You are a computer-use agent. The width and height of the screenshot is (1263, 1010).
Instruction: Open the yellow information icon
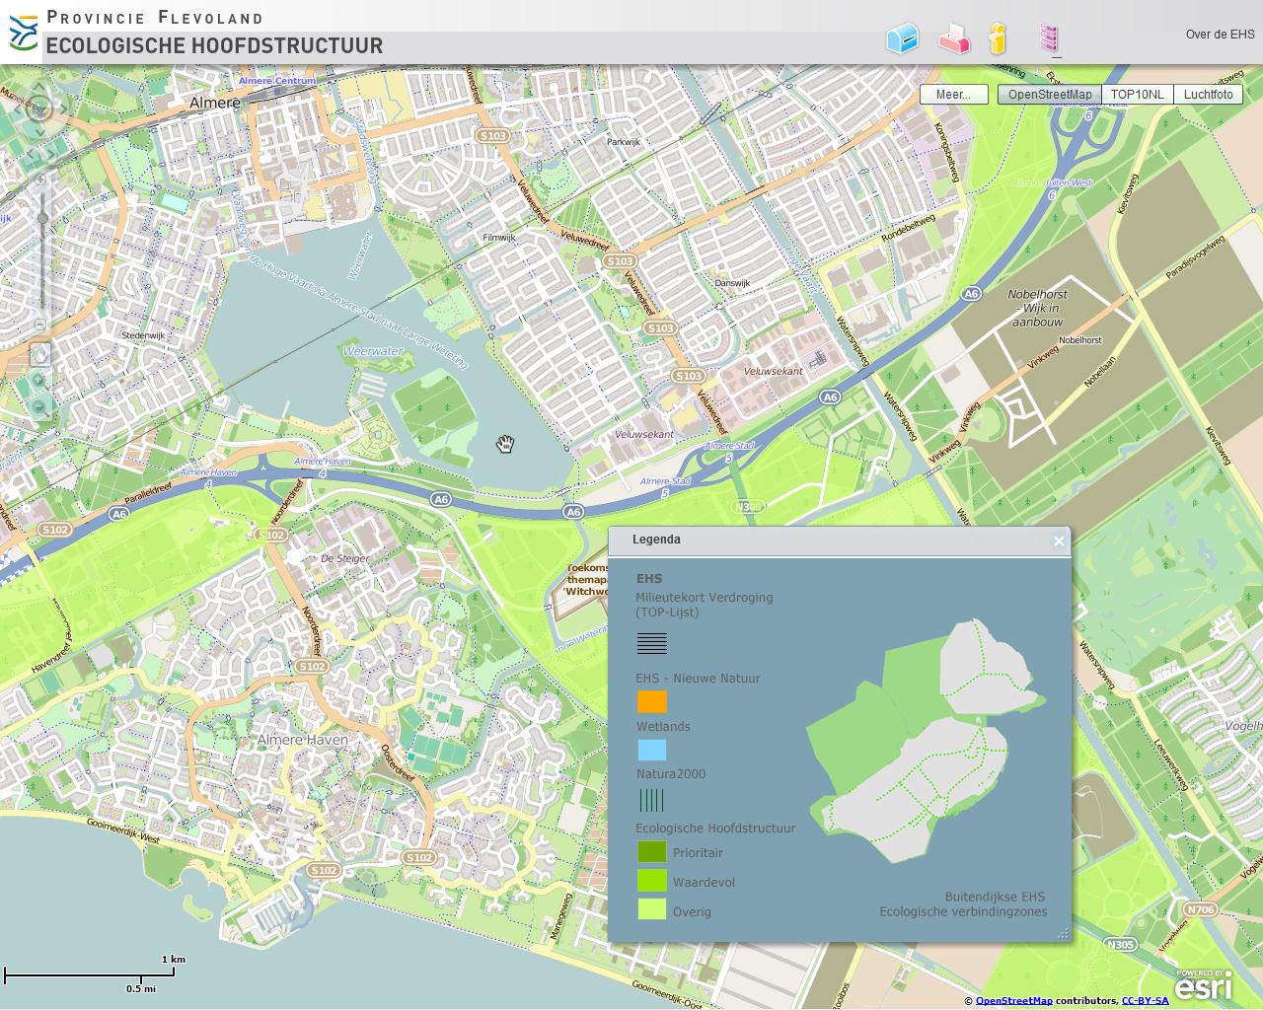[x=998, y=38]
